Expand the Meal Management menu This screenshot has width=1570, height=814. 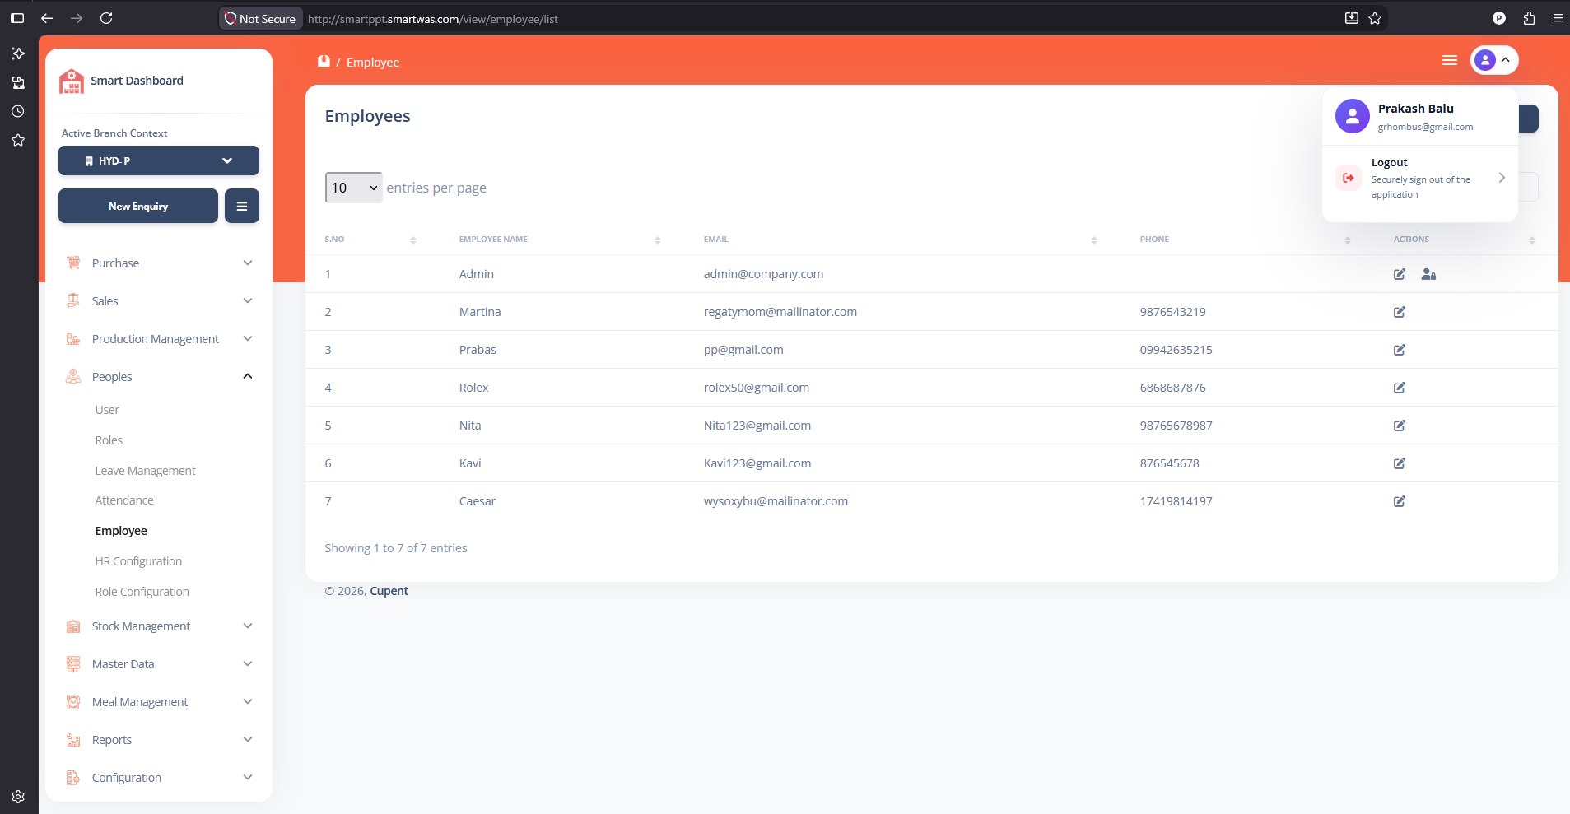pyautogui.click(x=159, y=702)
